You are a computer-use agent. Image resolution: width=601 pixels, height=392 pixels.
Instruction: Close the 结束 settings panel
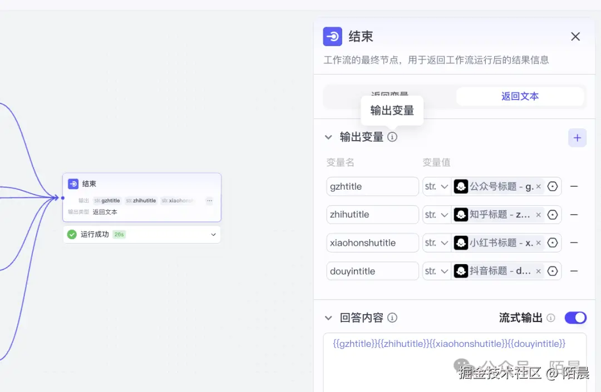pyautogui.click(x=575, y=36)
